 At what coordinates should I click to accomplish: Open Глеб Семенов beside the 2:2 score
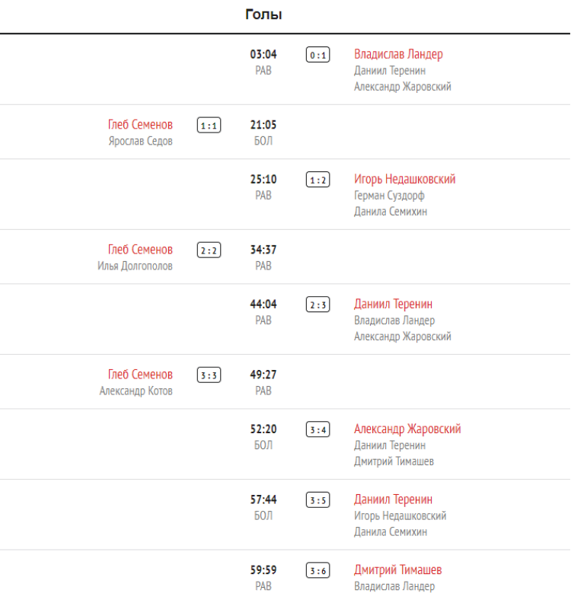click(x=140, y=250)
